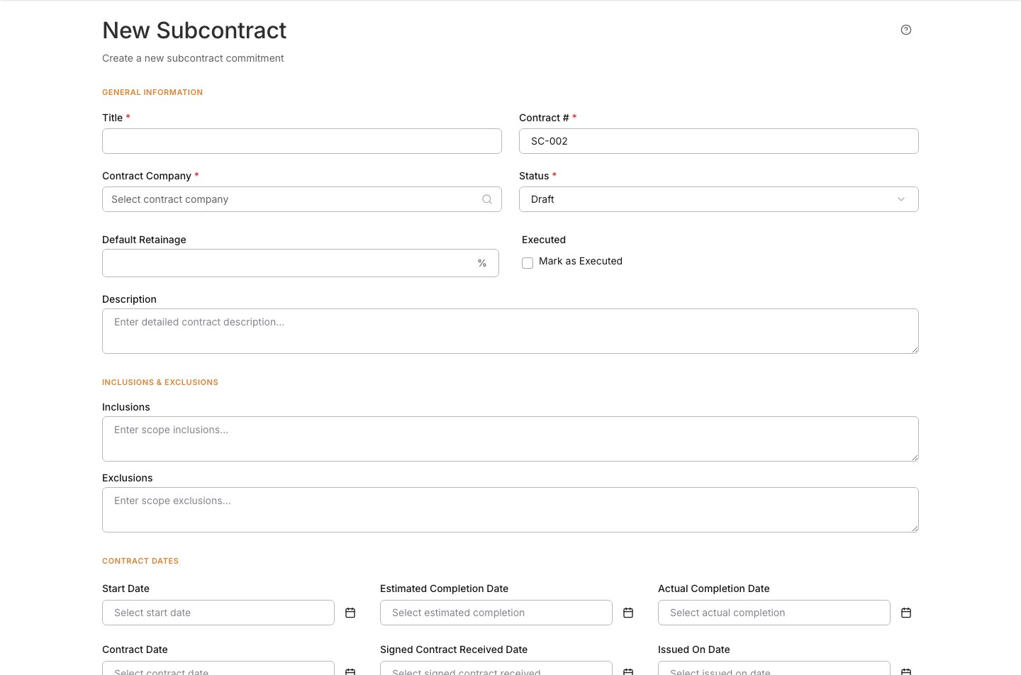Screen dimensions: 1021x675
Task: Click the New Subcontract page title
Action: (194, 30)
